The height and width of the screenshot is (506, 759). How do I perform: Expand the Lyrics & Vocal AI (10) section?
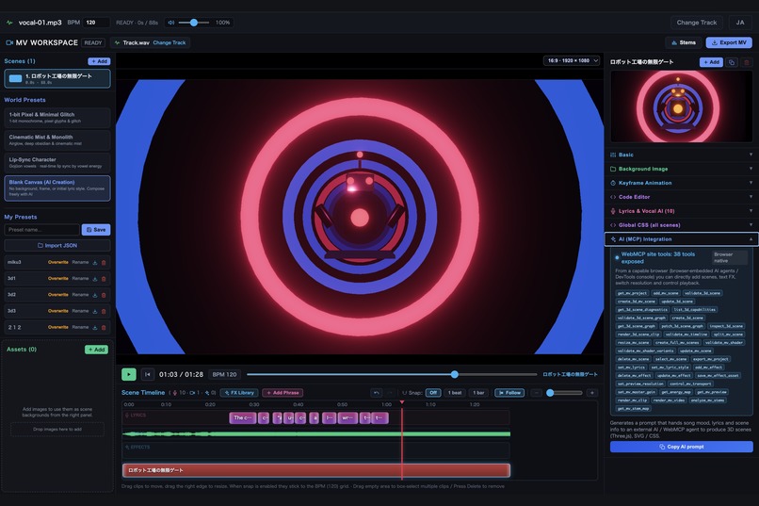(x=681, y=211)
